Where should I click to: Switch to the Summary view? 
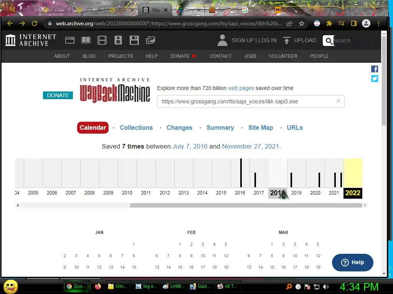220,127
